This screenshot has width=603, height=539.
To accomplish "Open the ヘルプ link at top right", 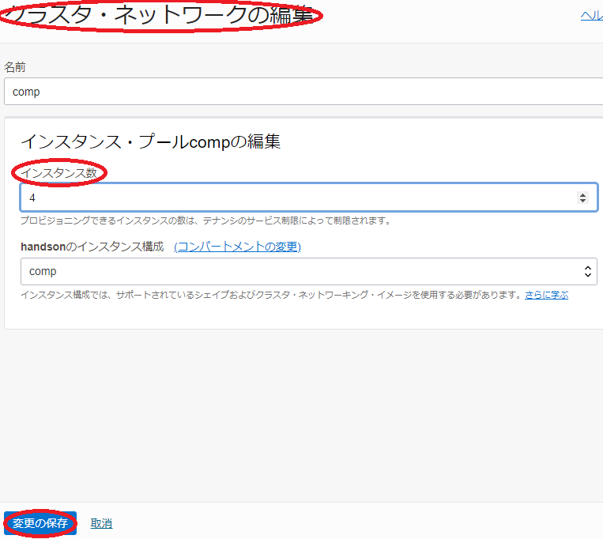I will 591,16.
